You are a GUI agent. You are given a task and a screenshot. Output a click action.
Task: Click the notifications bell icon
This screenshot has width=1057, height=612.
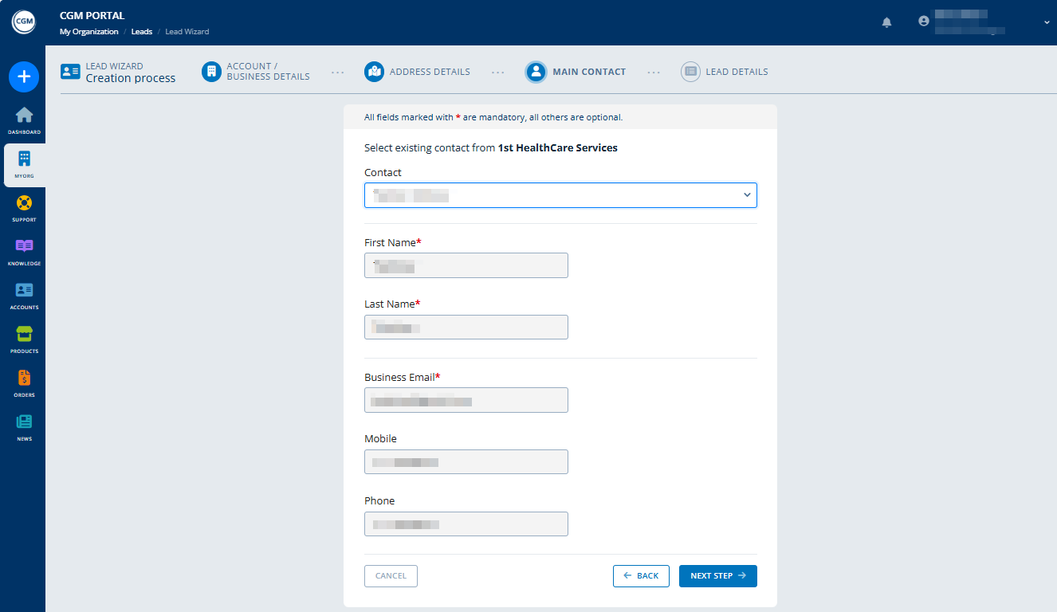click(886, 22)
